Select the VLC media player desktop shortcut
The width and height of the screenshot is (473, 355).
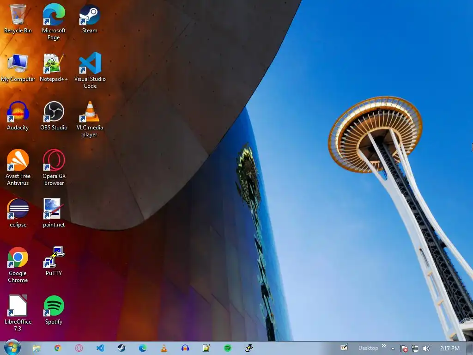90,119
